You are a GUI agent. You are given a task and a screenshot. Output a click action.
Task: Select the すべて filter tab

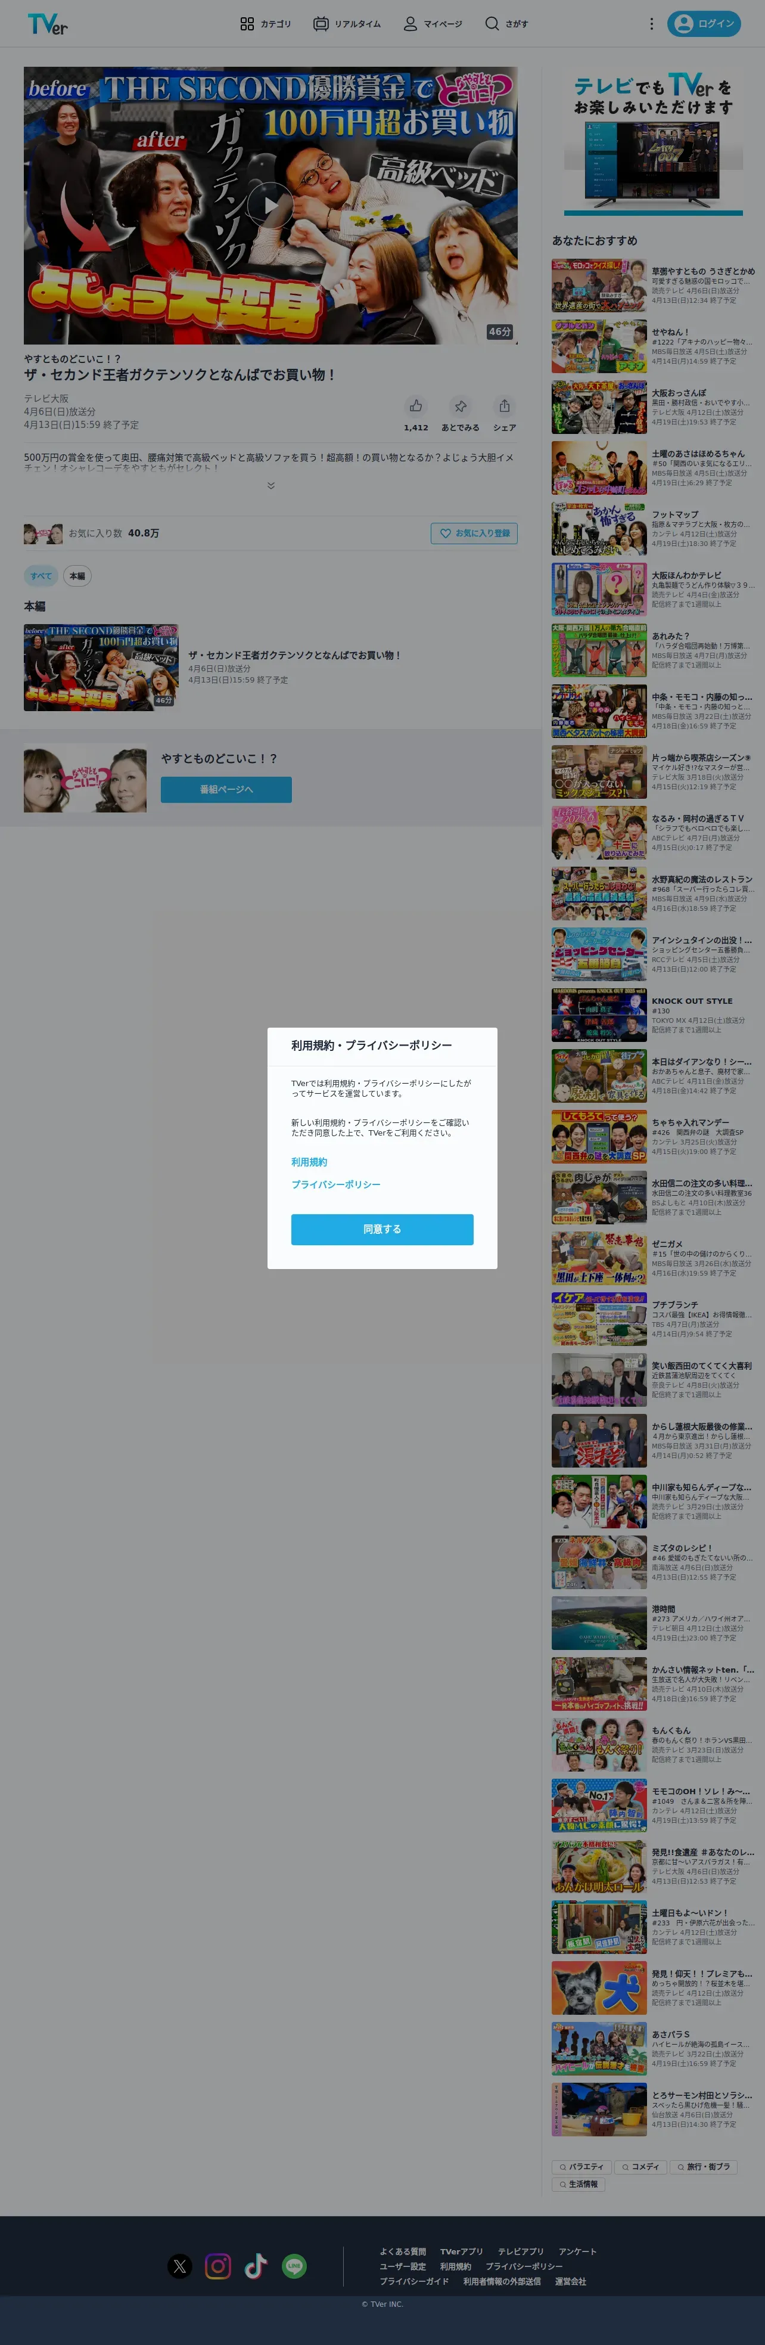click(41, 575)
